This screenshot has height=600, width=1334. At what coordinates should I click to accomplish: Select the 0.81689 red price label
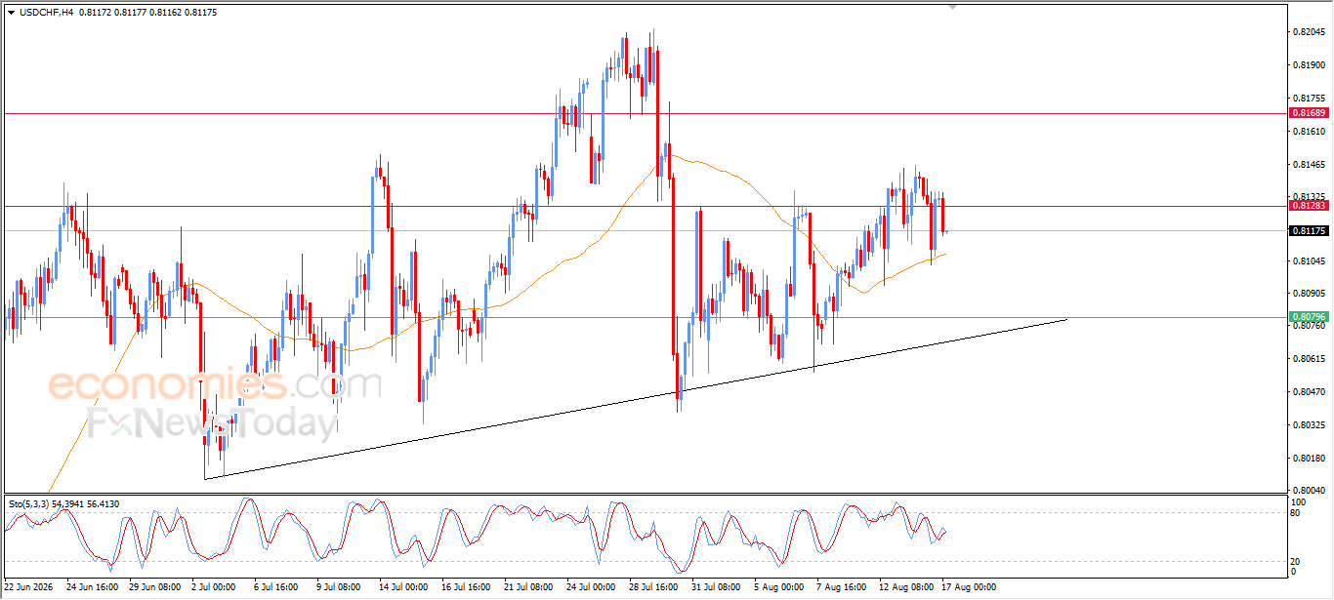(x=1309, y=113)
